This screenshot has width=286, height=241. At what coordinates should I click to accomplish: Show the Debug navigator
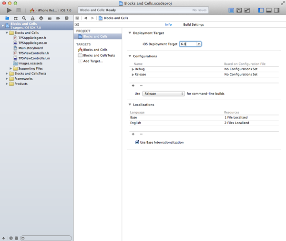(x=50, y=18)
